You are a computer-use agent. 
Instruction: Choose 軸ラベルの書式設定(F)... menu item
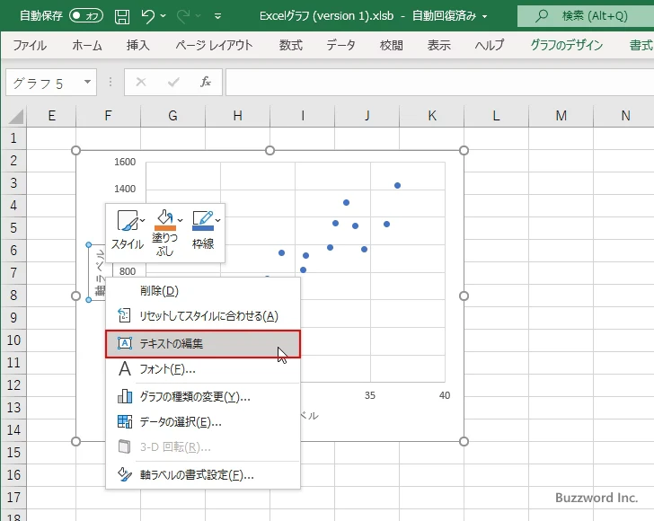point(203,474)
